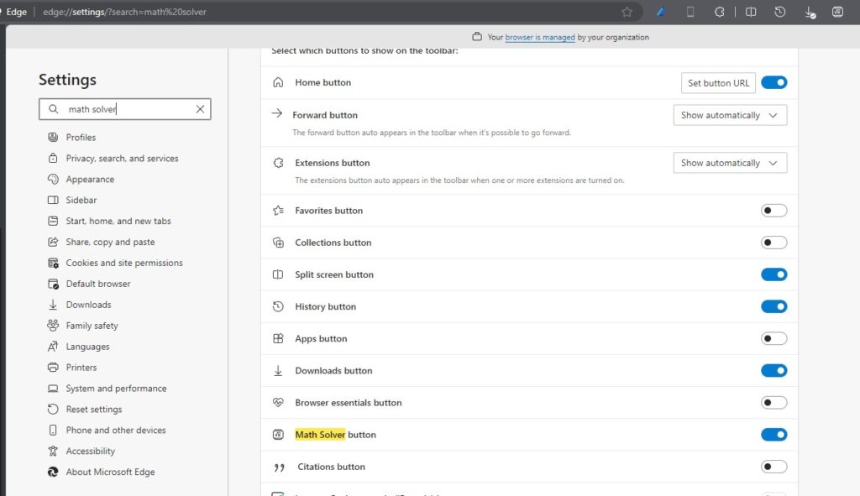
Task: Clear the settings search with the X
Action: point(200,109)
